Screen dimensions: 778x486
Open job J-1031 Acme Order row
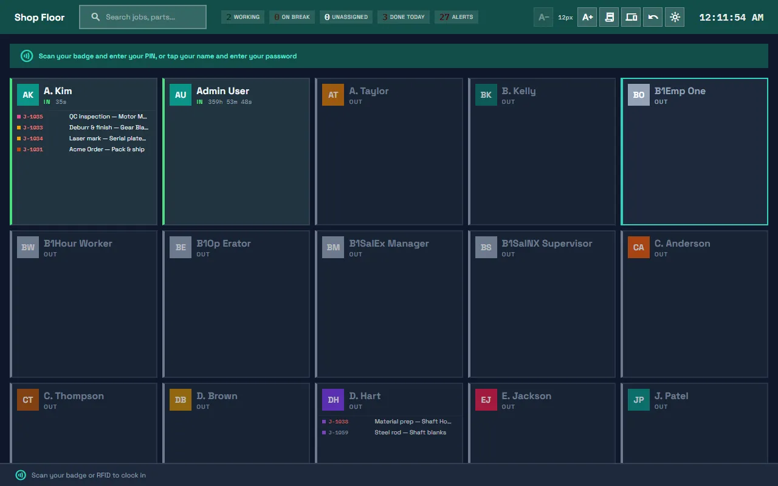click(x=83, y=149)
